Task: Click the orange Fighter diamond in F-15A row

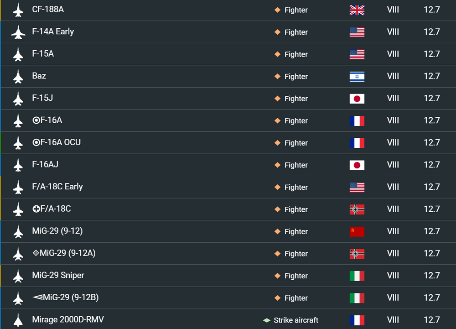Action: [x=277, y=54]
